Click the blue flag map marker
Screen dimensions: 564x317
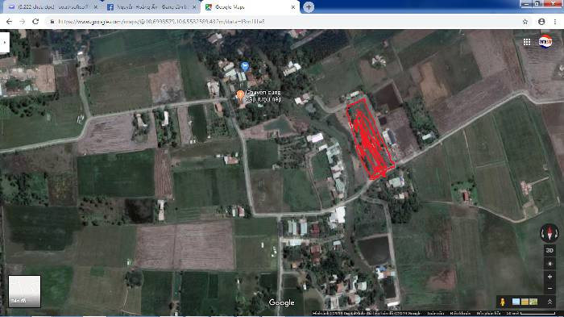[x=244, y=66]
